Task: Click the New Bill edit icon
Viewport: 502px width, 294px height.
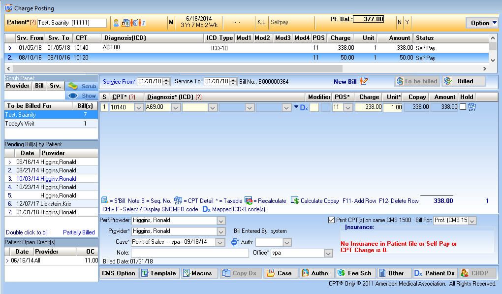Action: coord(364,81)
